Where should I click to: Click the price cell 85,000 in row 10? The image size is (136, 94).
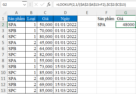[45, 72]
